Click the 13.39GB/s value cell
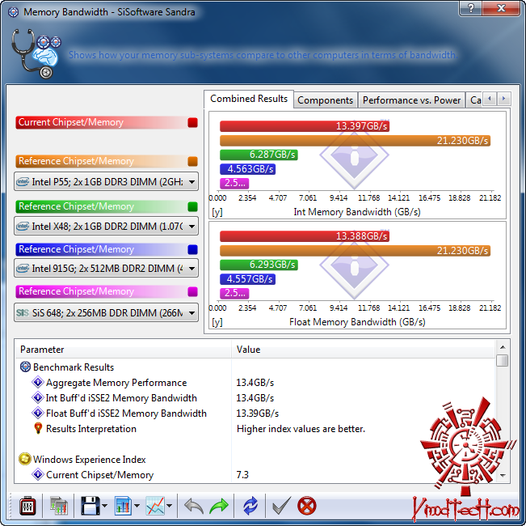526x526 pixels. pyautogui.click(x=257, y=414)
